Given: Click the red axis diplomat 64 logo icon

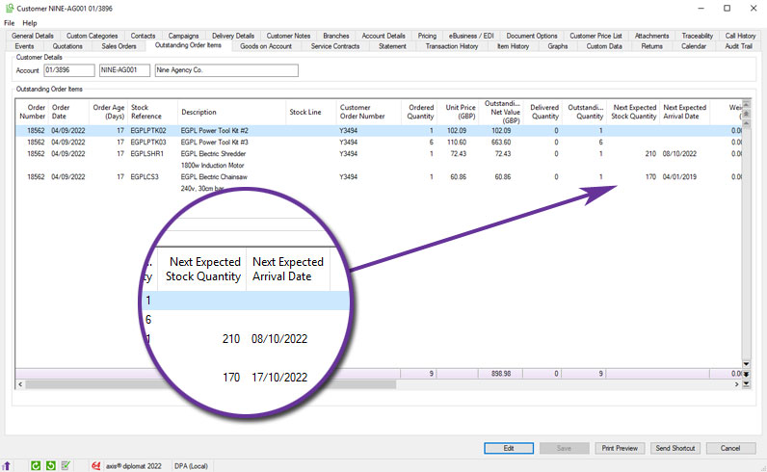Looking at the screenshot, I should 96,465.
